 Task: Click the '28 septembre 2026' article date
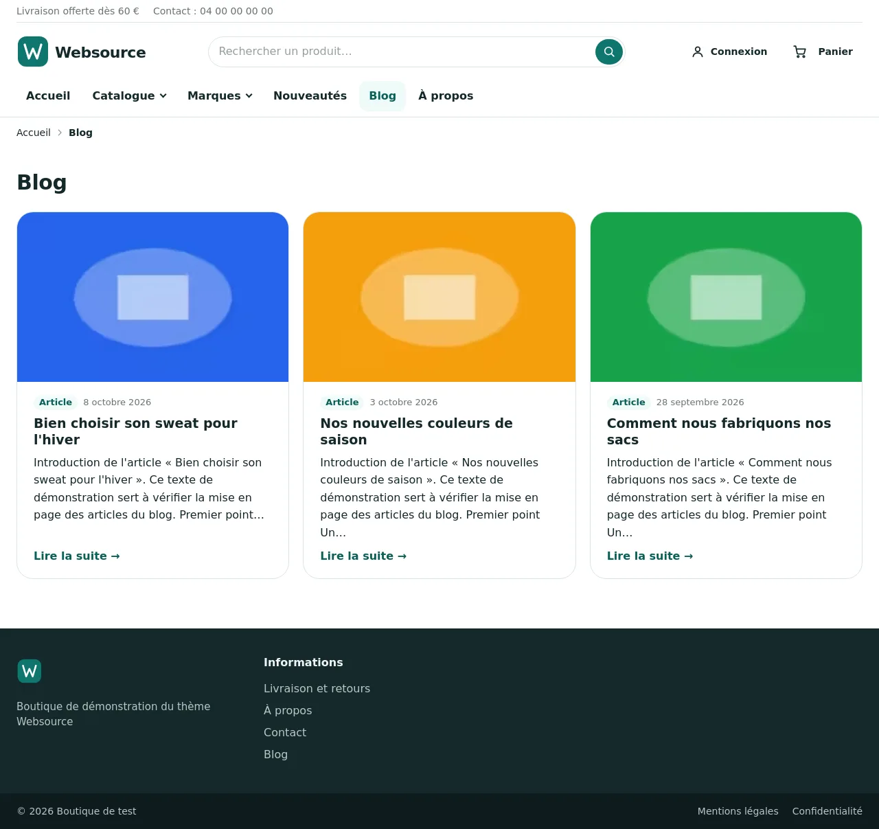click(700, 402)
